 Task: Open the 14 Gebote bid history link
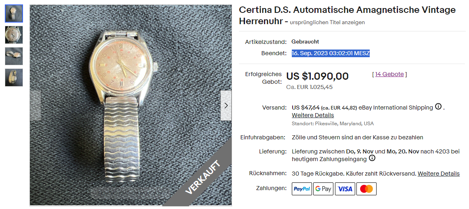pos(389,74)
